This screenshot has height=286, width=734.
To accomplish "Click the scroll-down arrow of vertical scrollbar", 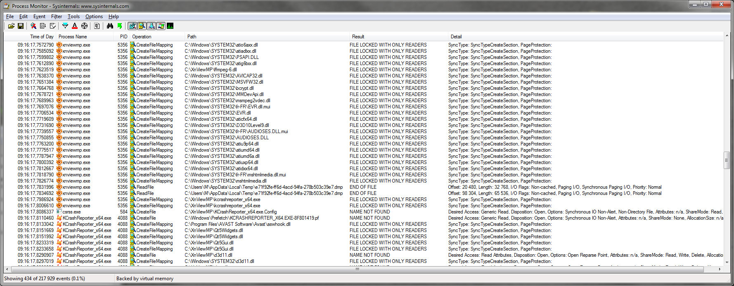I will pos(727,263).
